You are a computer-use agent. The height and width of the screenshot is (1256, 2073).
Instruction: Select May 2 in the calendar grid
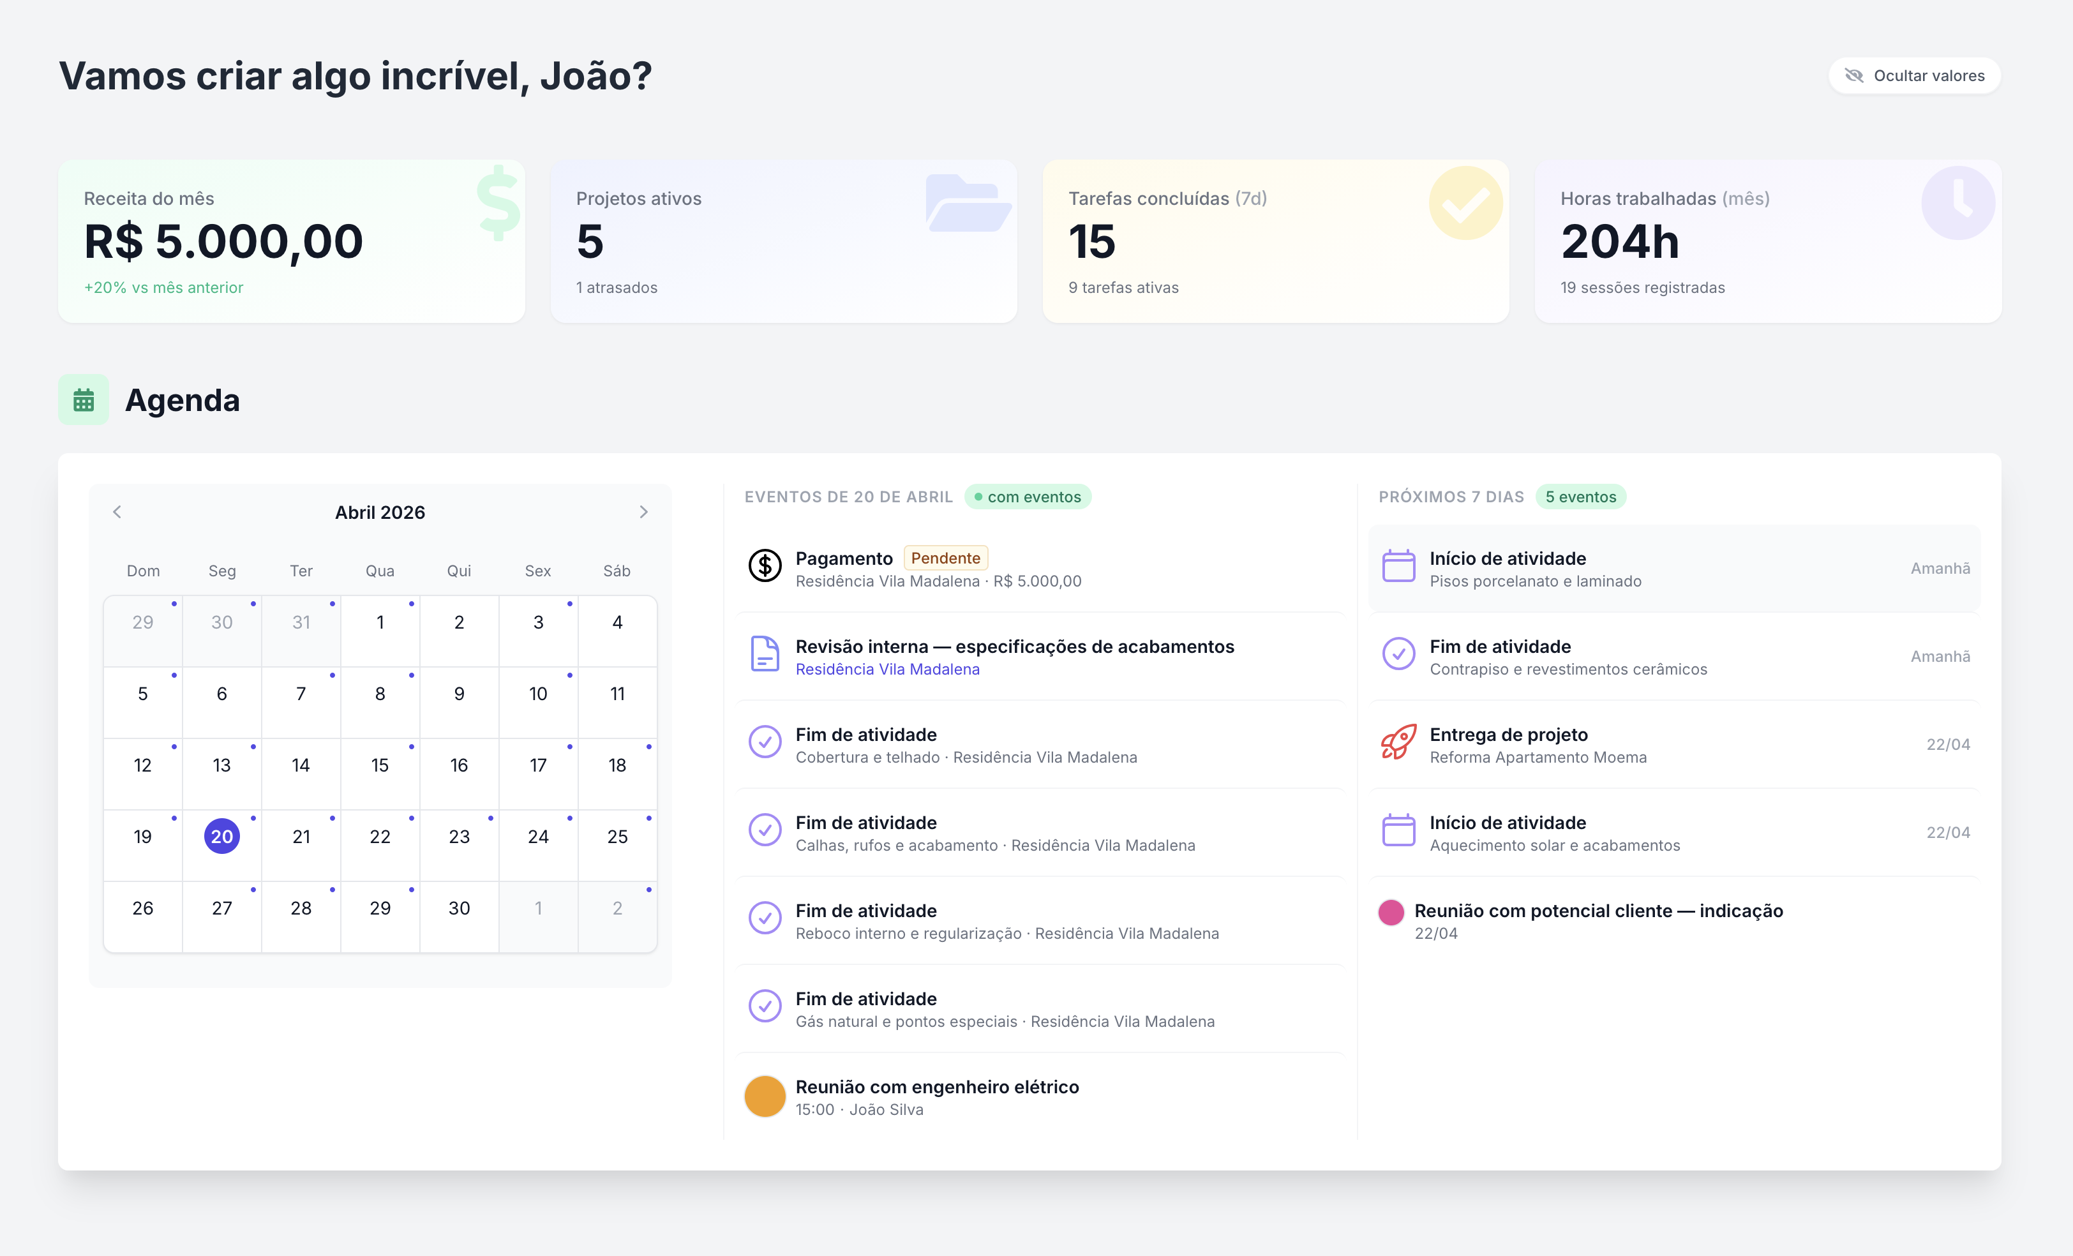click(618, 917)
